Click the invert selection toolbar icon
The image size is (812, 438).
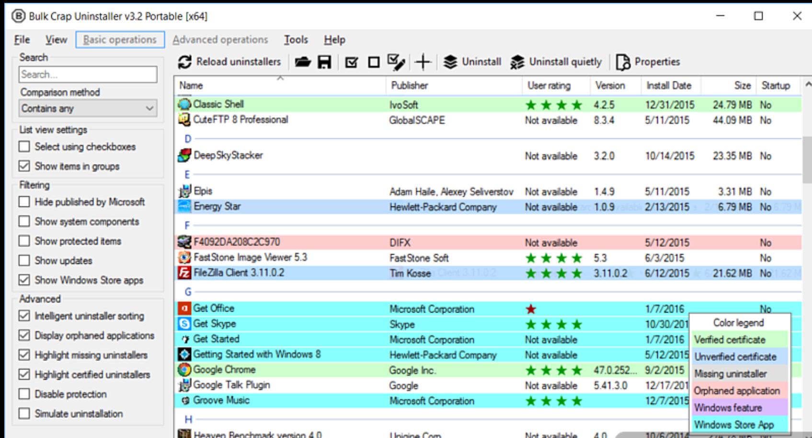click(396, 62)
